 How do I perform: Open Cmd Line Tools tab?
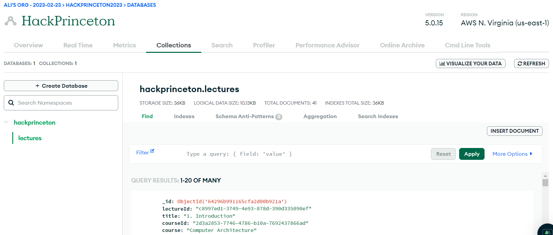click(468, 45)
